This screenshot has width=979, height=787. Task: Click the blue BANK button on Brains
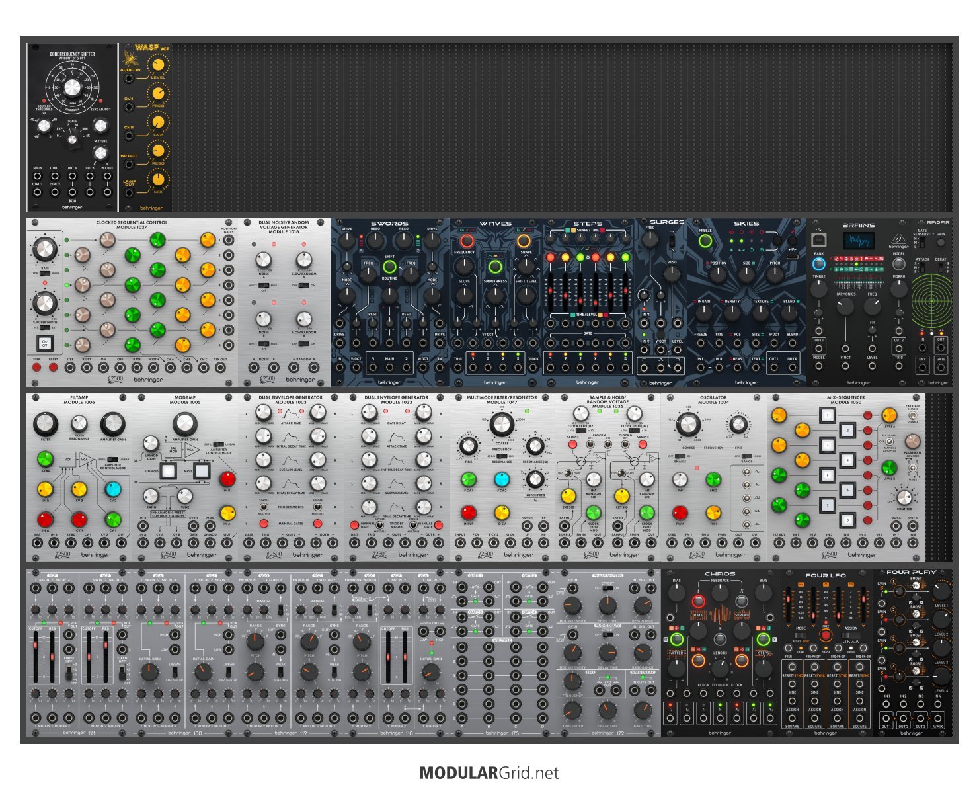tap(818, 263)
